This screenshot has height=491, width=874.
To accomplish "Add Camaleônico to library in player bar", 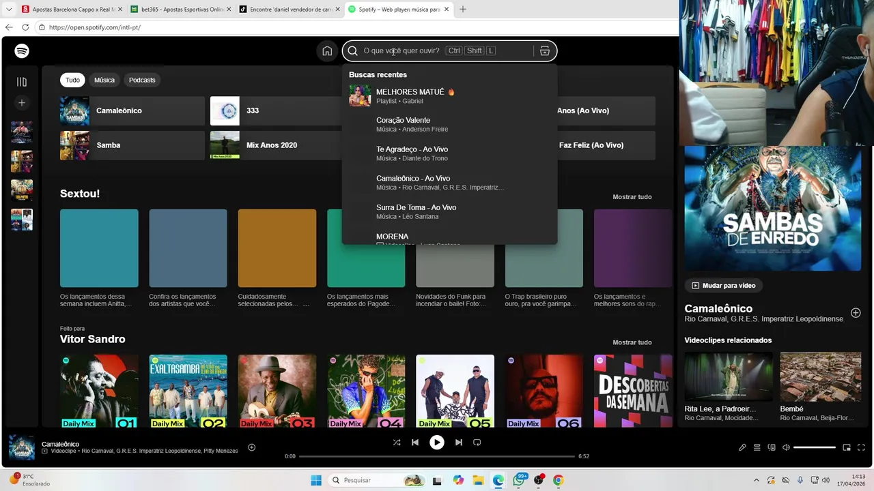I will (x=252, y=447).
